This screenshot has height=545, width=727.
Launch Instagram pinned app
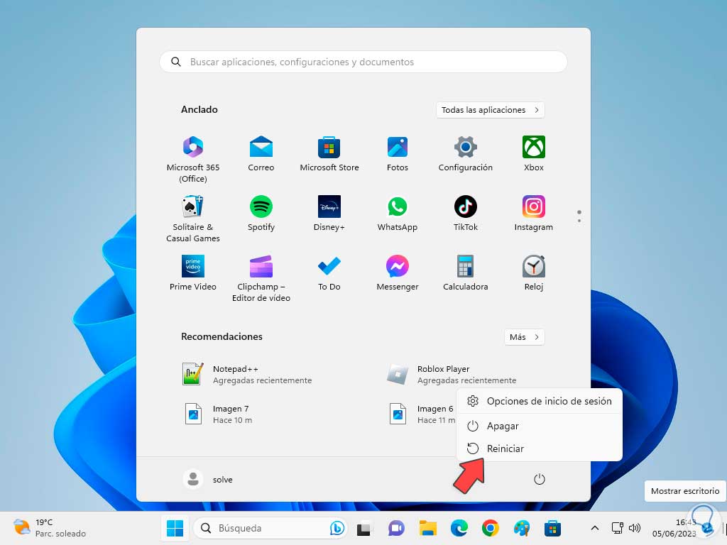click(x=534, y=213)
